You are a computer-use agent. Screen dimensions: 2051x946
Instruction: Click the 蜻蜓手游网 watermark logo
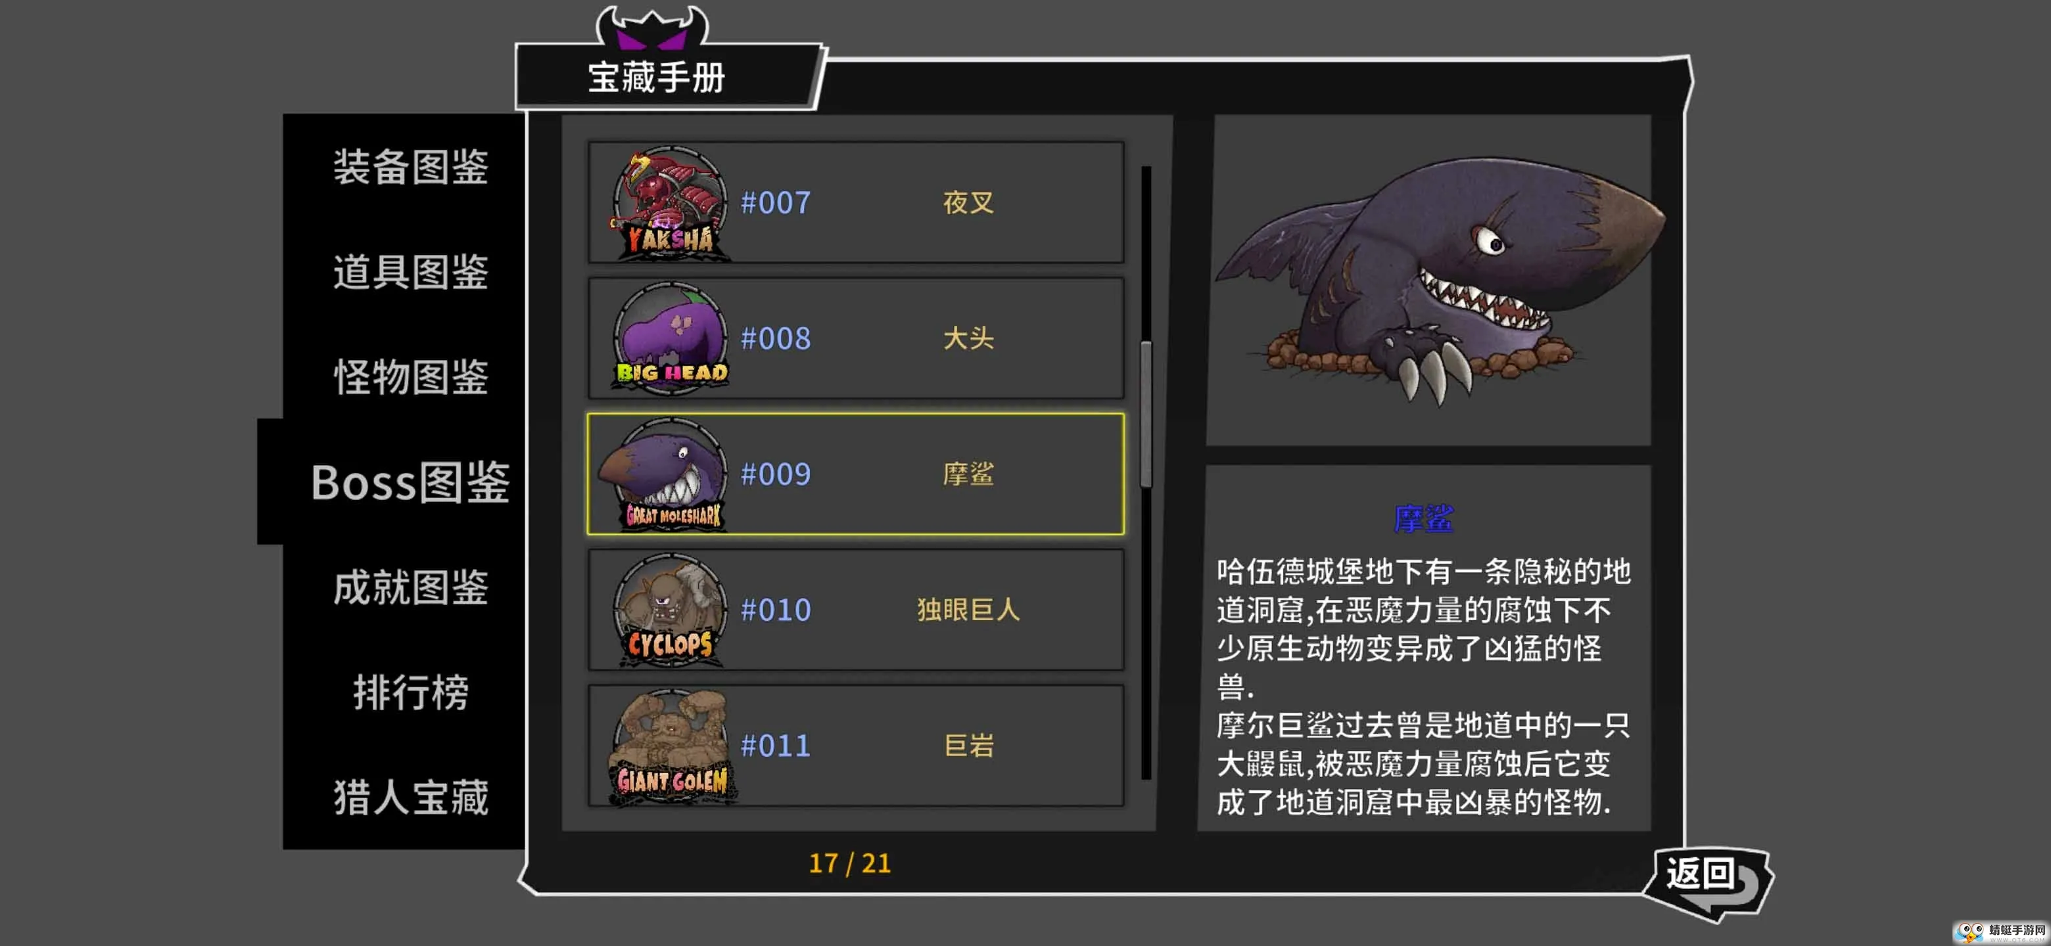pyautogui.click(x=2001, y=932)
